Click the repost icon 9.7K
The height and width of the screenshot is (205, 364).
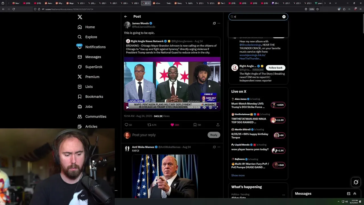point(152,125)
